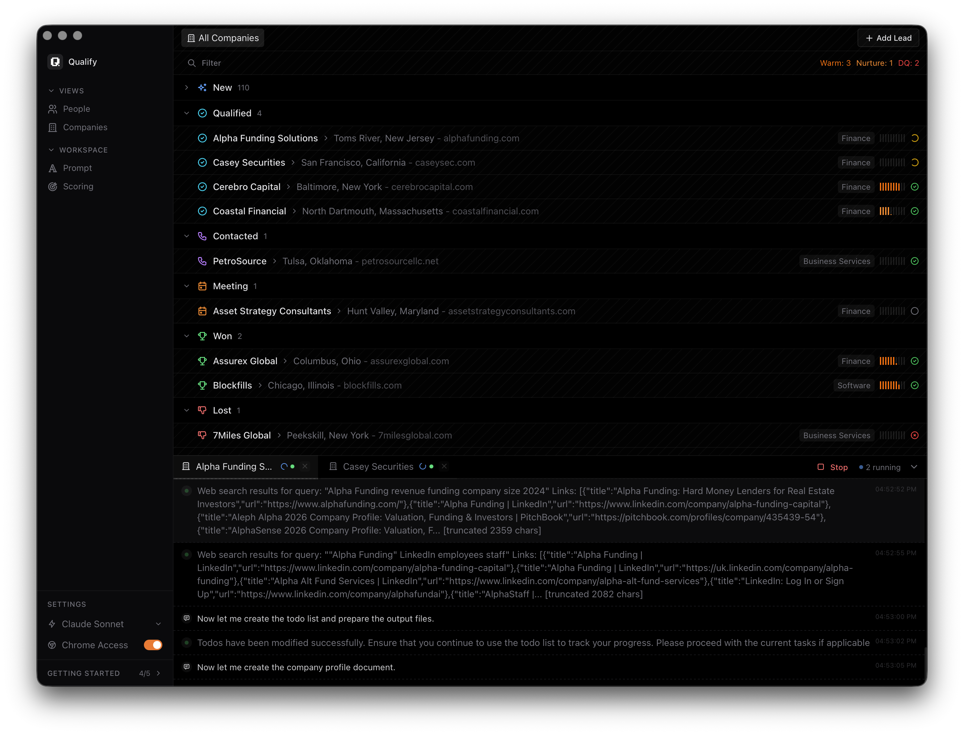Click the Meeting group calendar icon

[202, 286]
